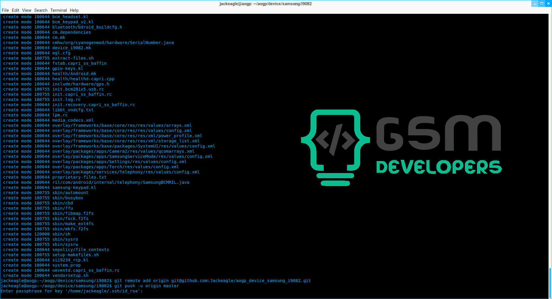Close the terminal window
The width and height of the screenshot is (552, 299).
[x=548, y=4]
